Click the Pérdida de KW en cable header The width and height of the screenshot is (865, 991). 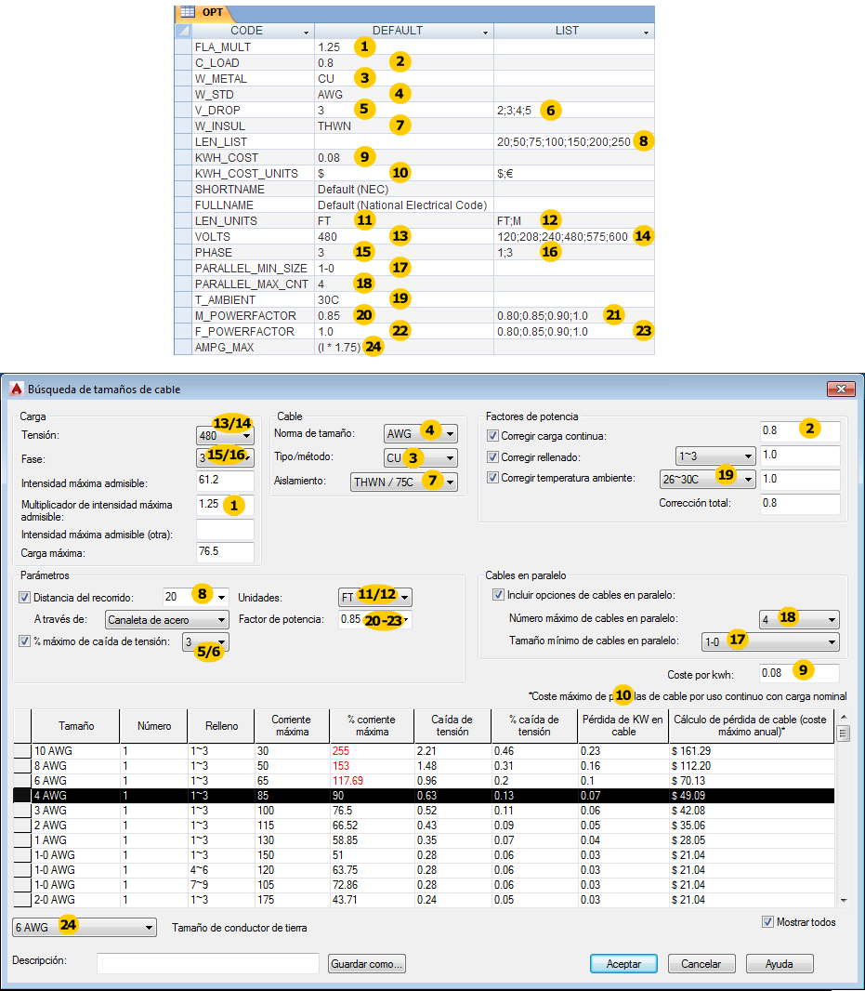(623, 725)
